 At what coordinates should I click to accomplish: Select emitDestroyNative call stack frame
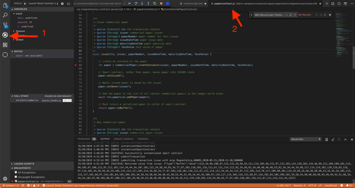coord(42,100)
